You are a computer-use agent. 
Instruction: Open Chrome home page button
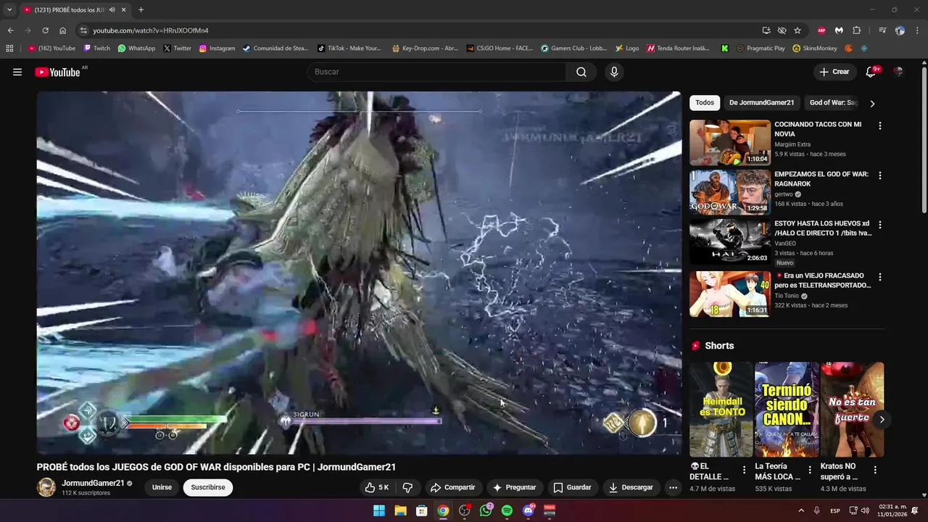pos(62,30)
